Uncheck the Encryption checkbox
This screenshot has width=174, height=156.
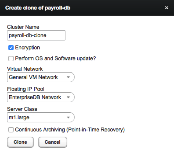tap(11, 48)
